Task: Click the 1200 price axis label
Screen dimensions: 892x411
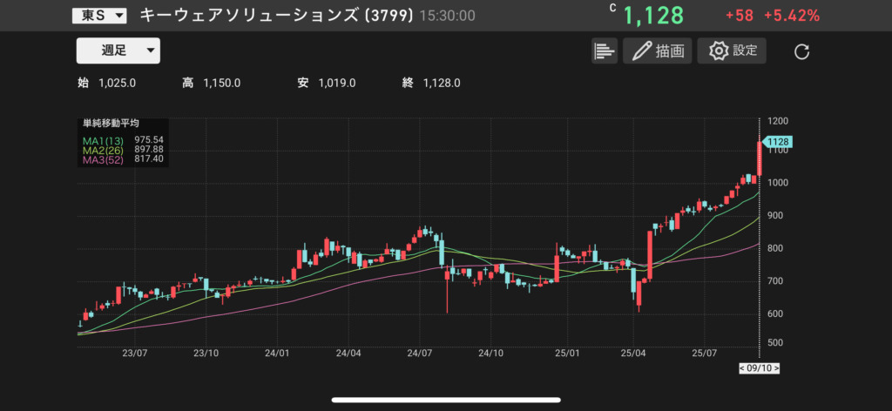Action: (x=776, y=121)
